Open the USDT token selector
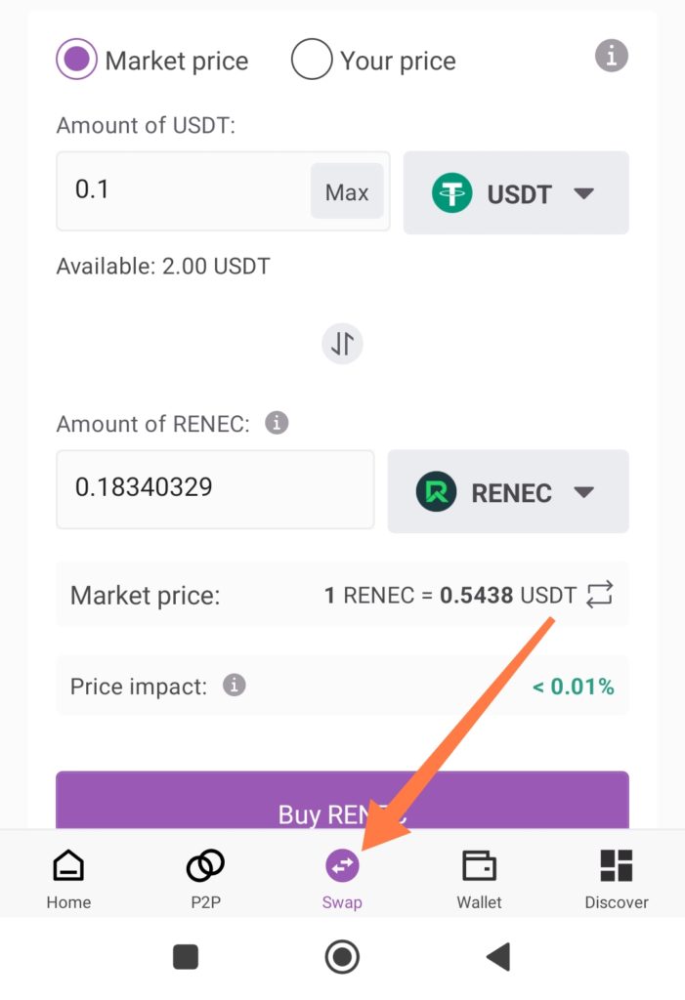 pyautogui.click(x=516, y=192)
